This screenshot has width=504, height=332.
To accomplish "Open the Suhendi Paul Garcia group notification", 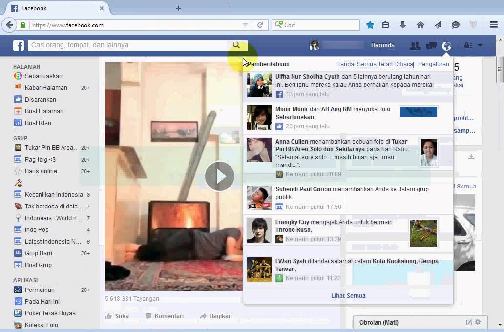I will 348,198.
